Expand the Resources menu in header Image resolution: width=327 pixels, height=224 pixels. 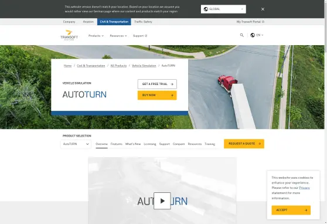118,36
